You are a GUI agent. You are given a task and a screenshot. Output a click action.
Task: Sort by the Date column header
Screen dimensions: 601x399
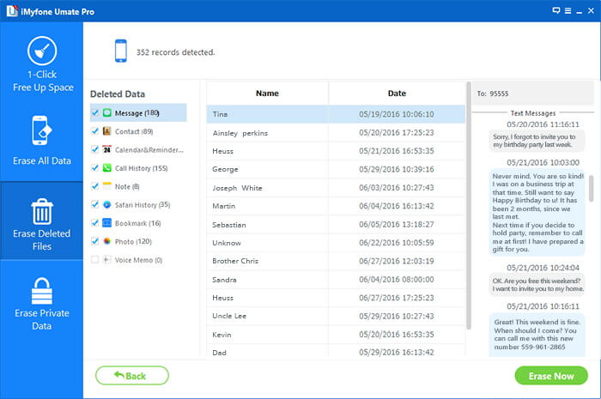tap(397, 93)
